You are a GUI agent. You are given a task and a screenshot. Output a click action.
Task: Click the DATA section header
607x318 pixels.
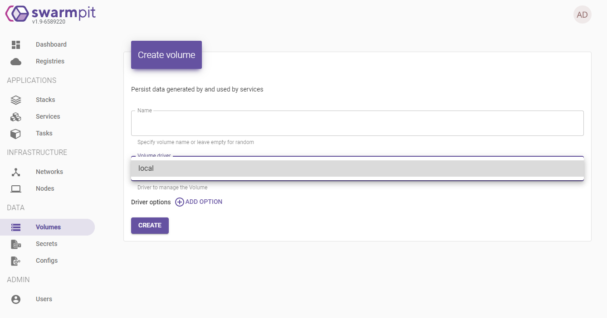16,207
